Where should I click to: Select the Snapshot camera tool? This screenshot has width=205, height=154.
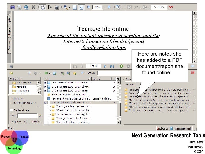57,7
